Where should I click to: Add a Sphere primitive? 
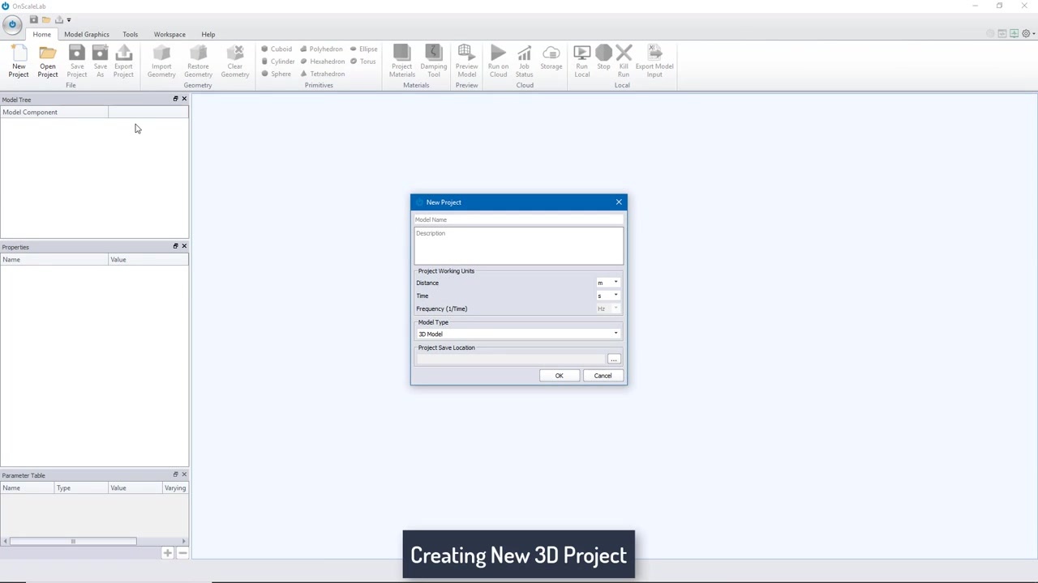click(276, 74)
